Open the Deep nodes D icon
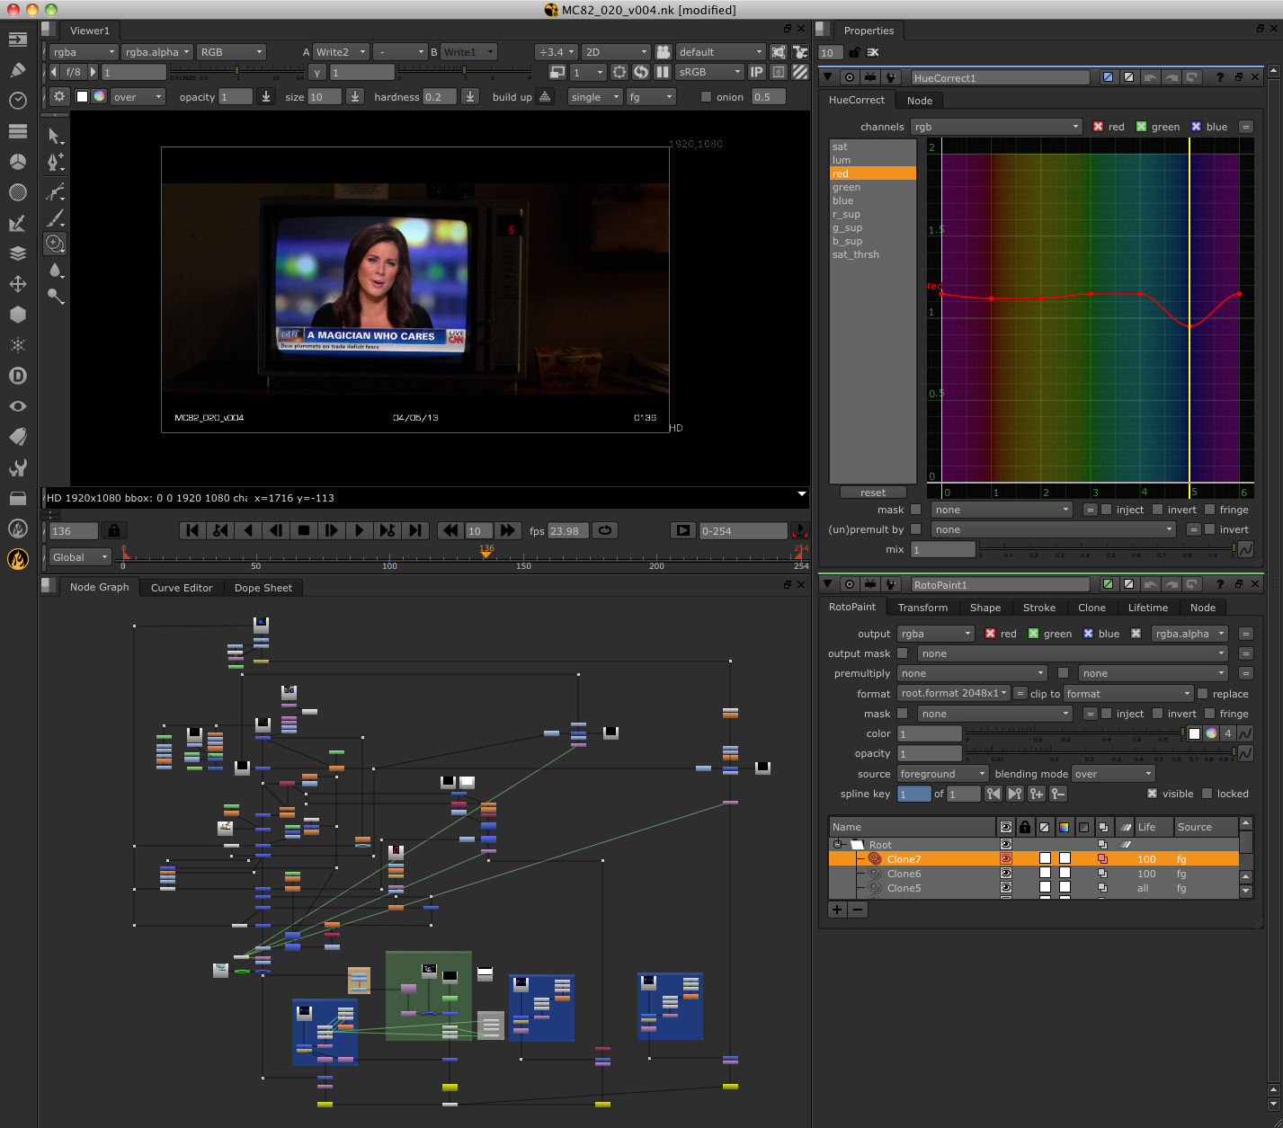Viewport: 1283px width, 1128px height. [17, 376]
